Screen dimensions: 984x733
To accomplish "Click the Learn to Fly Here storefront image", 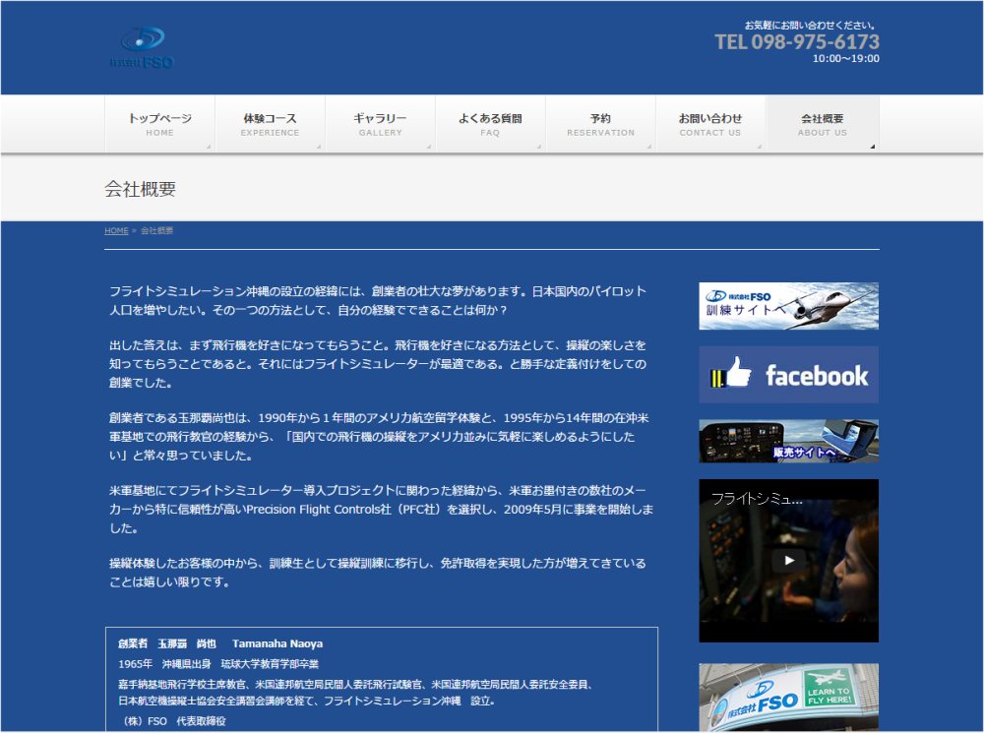I will [788, 698].
